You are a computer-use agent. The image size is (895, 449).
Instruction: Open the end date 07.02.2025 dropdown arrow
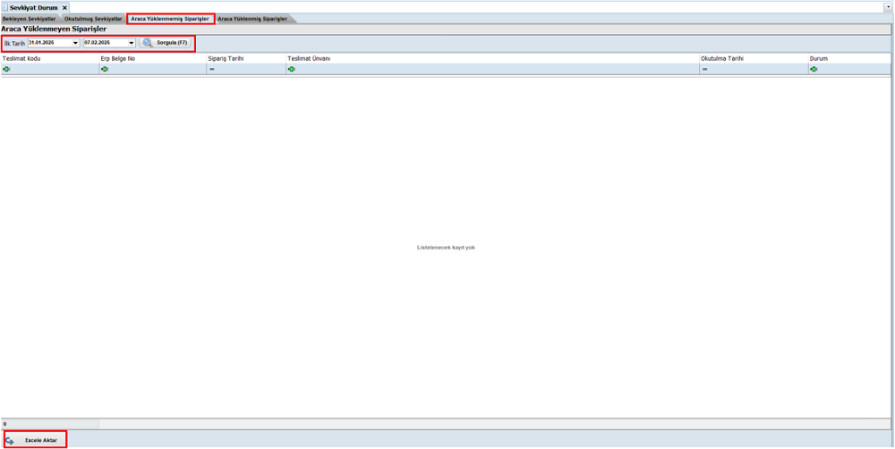(x=131, y=43)
